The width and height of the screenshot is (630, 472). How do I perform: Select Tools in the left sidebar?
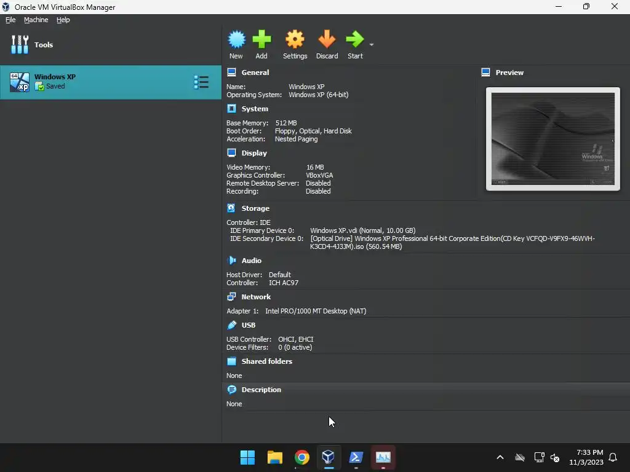111,44
